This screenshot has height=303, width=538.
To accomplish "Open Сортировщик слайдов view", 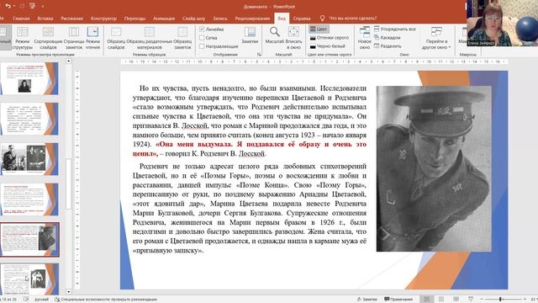I will (x=48, y=38).
